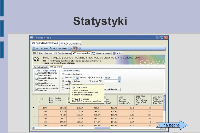Click the table cell with value 268,00

click(75, 108)
